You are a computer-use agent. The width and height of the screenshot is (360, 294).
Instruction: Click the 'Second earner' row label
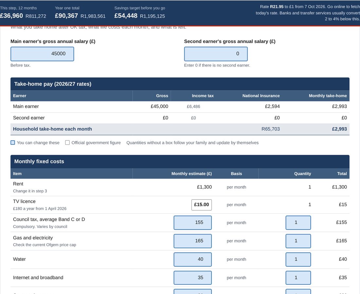(x=29, y=118)
